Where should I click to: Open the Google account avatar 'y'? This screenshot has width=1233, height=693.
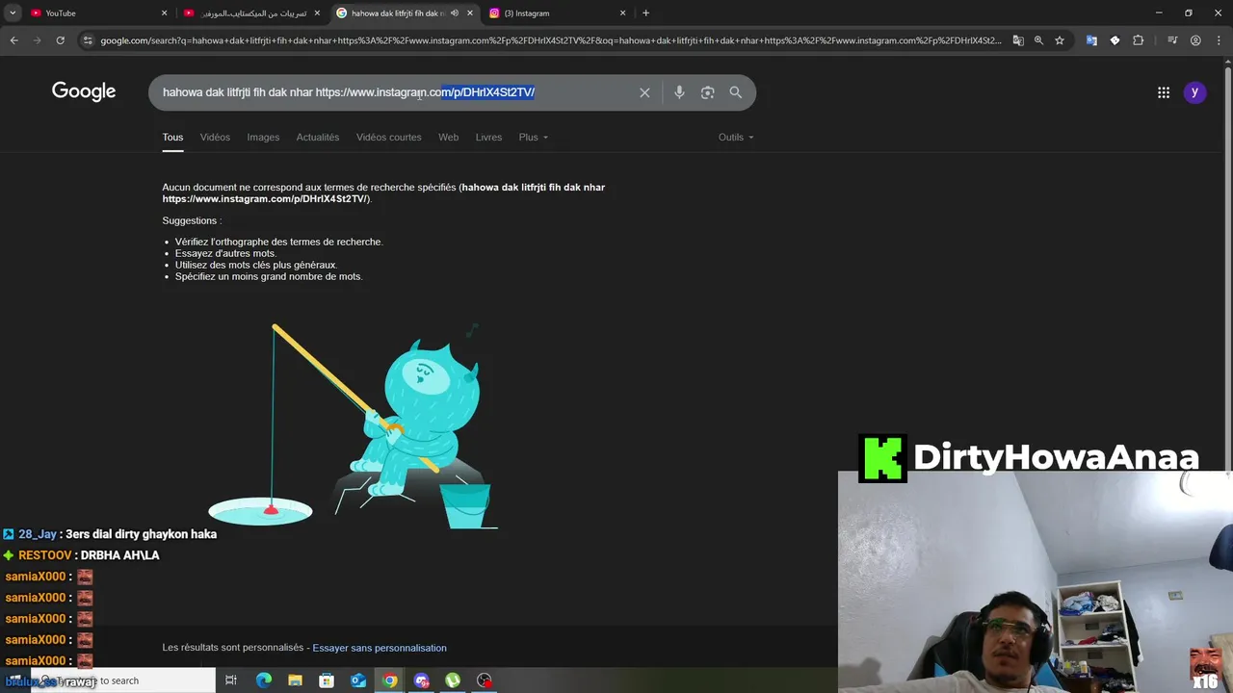coord(1194,92)
